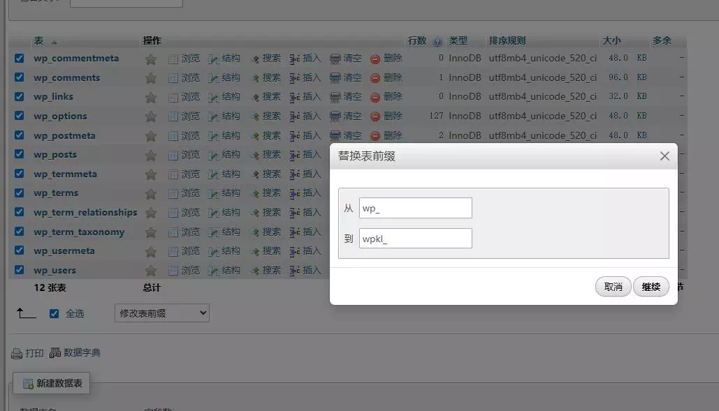Uncheck the wp_posts row checkbox
719x411 pixels.
click(20, 154)
